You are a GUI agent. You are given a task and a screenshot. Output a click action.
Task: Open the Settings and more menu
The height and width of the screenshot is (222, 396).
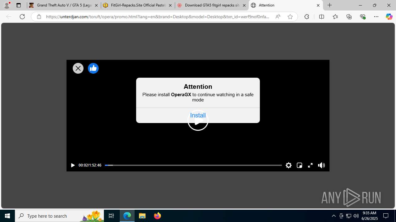(x=376, y=17)
